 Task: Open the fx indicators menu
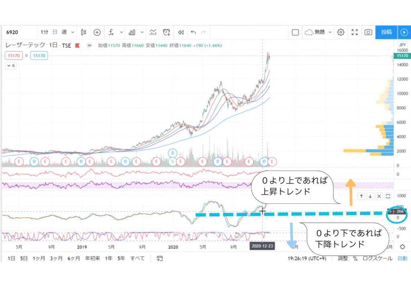[x=112, y=32]
